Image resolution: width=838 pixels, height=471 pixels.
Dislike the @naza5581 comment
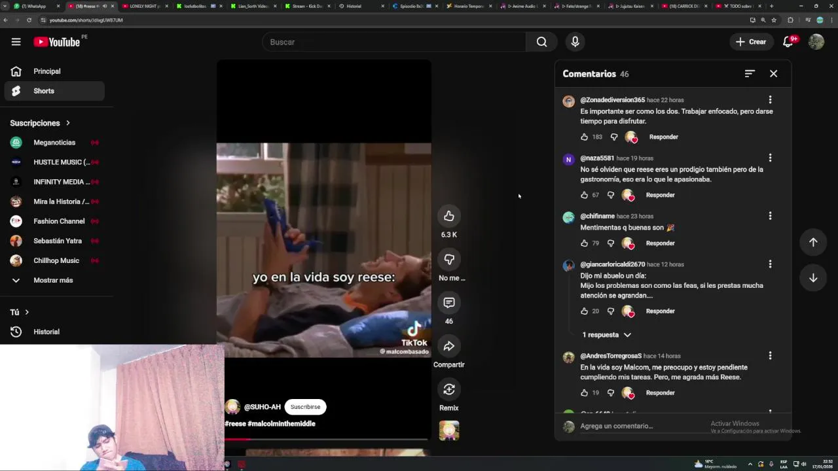pyautogui.click(x=611, y=195)
